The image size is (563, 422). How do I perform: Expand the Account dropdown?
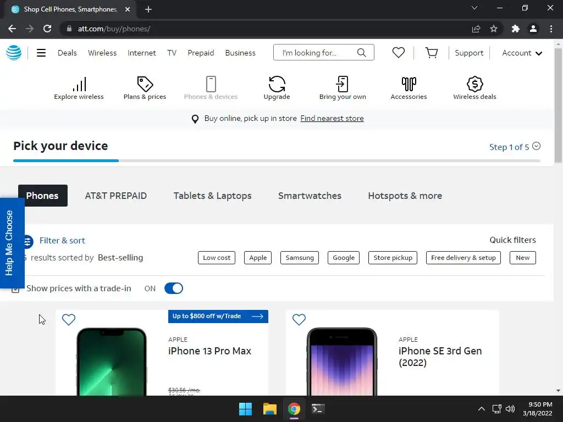point(522,53)
